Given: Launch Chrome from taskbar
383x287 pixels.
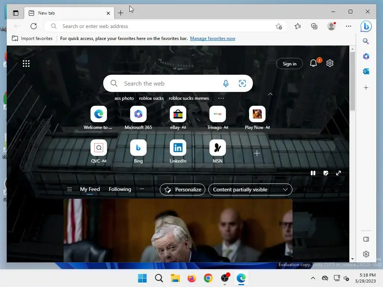Looking at the screenshot, I should 208,278.
